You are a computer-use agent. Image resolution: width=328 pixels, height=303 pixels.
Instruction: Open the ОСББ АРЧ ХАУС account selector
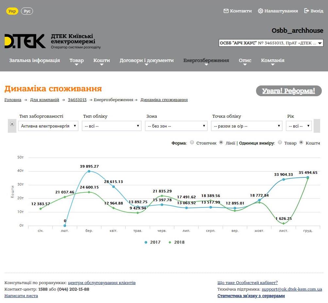pyautogui.click(x=271, y=43)
